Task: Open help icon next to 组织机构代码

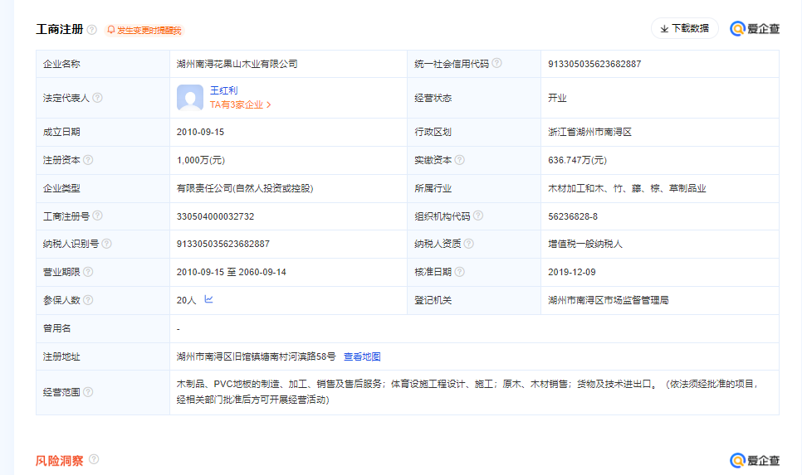Action: click(x=477, y=216)
